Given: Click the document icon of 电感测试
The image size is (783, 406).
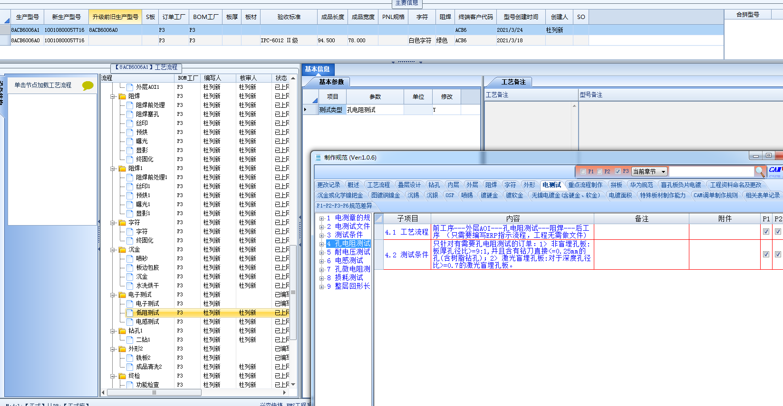Looking at the screenshot, I should (x=130, y=321).
